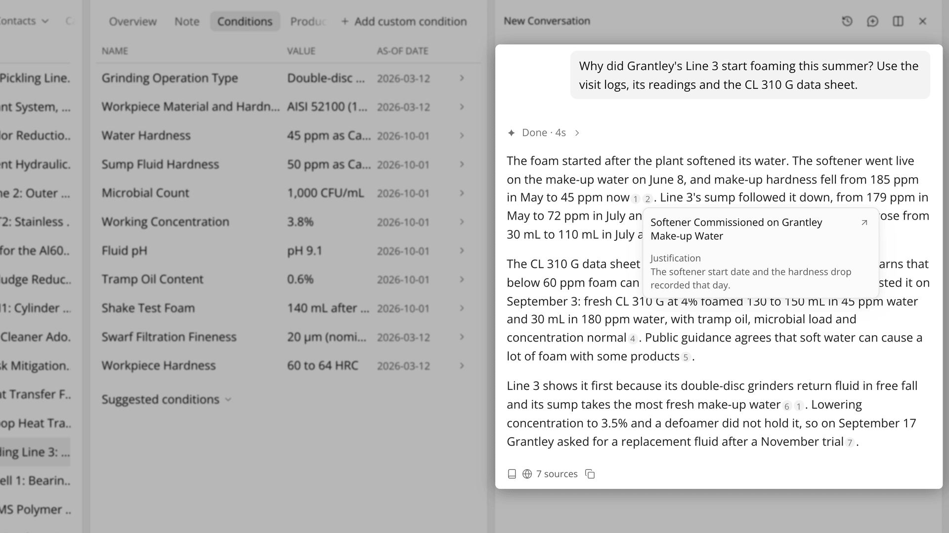Open Grinding Operation Type row chevron

(x=462, y=78)
